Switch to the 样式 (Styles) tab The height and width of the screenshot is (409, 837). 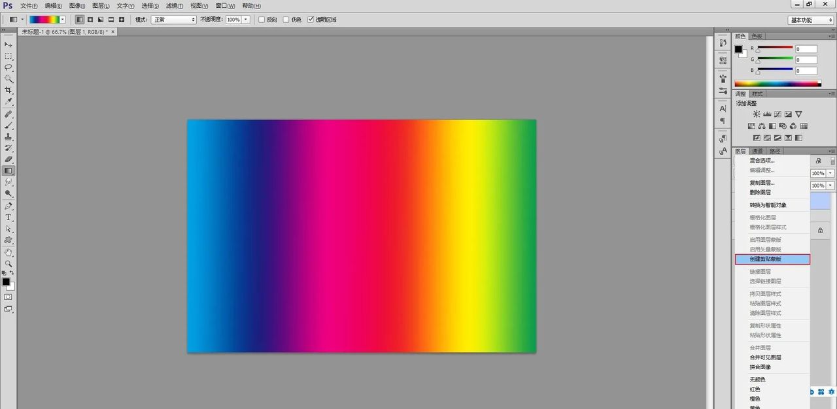click(x=757, y=93)
